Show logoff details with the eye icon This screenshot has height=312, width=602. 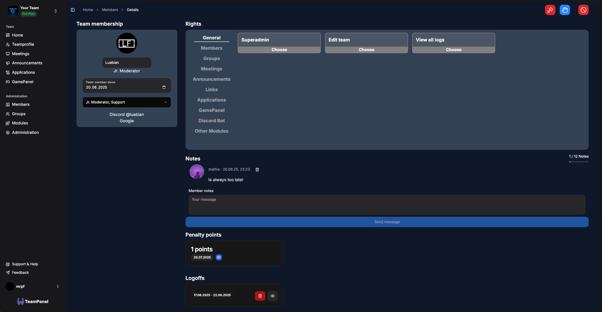[272, 296]
